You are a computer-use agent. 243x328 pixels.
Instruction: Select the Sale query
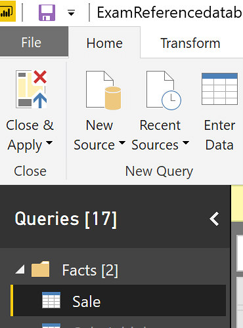click(x=118, y=300)
